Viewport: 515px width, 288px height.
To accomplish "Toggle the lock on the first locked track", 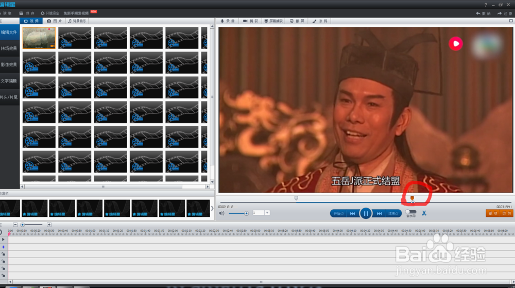I will coord(3,254).
